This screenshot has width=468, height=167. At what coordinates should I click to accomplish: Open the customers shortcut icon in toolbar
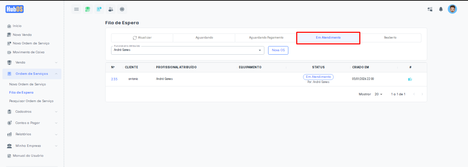pyautogui.click(x=110, y=9)
